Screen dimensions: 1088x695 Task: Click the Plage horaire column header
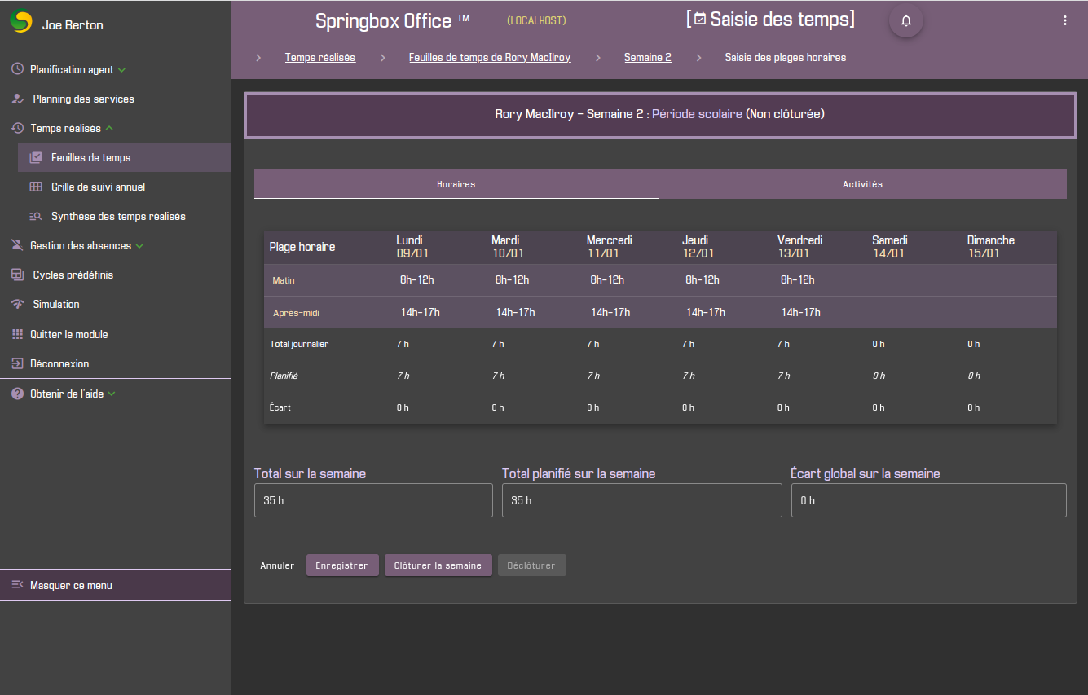302,247
